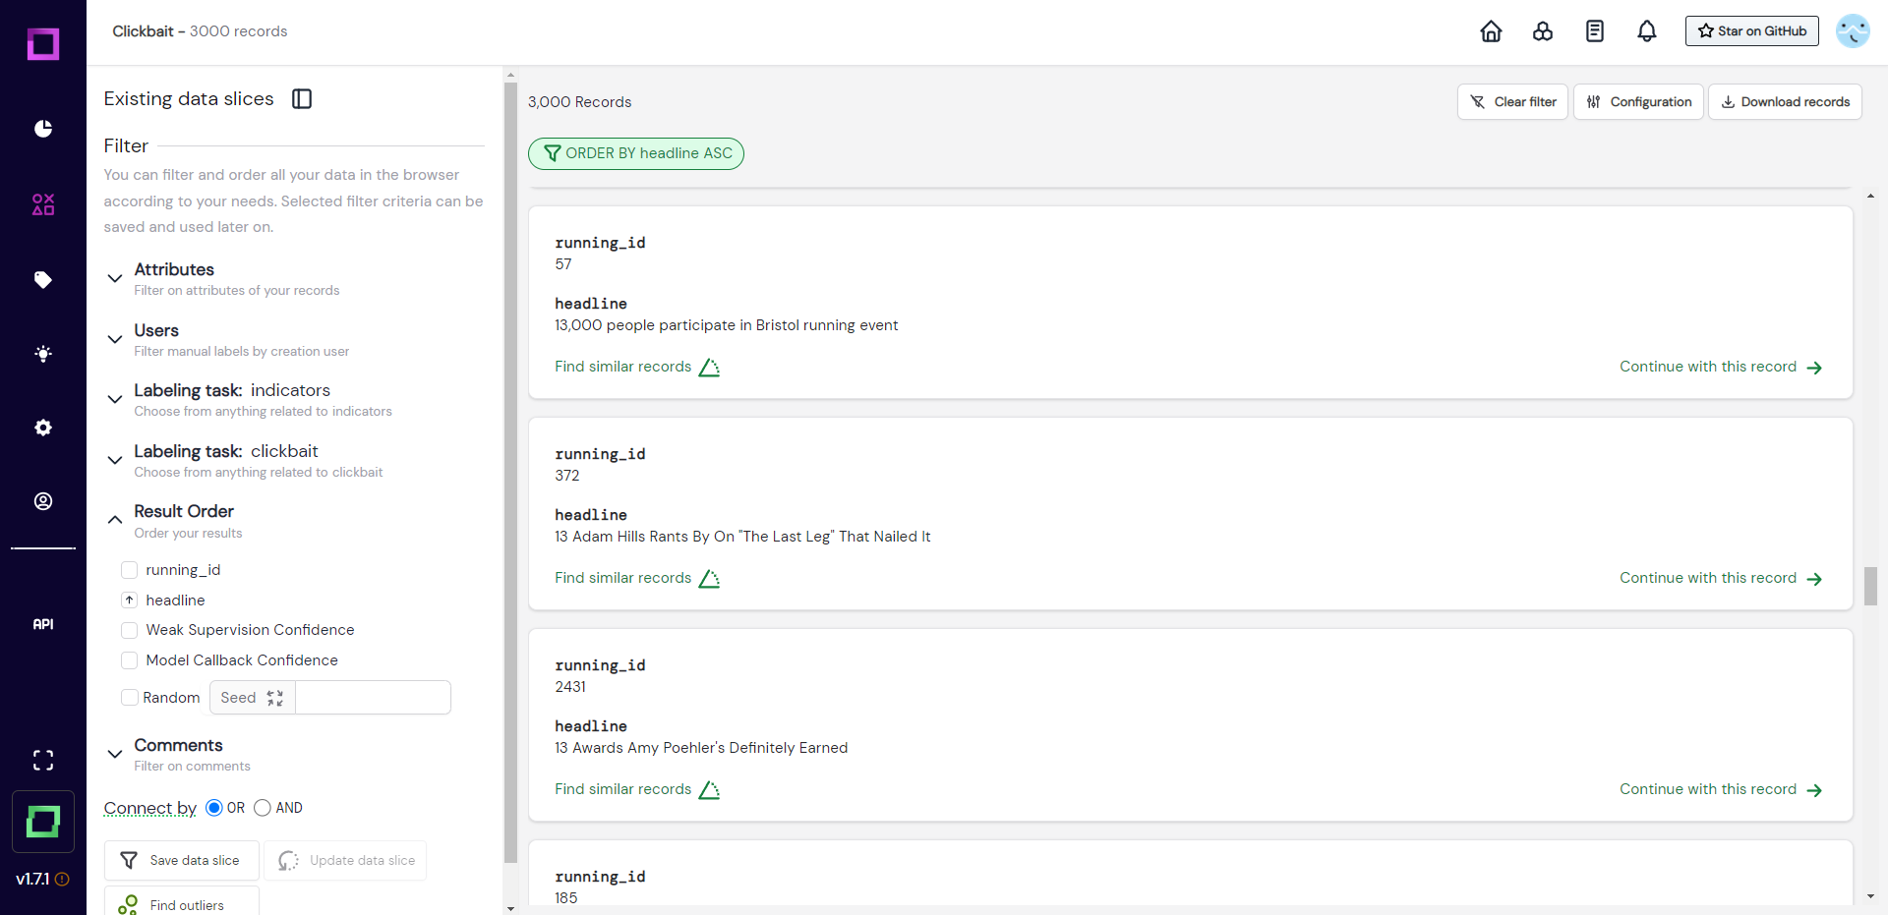Enable Random ordering checkbox

(x=129, y=698)
